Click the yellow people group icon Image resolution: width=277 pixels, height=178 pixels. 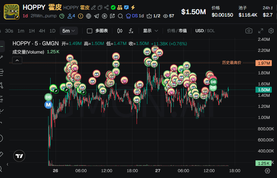(120, 7)
